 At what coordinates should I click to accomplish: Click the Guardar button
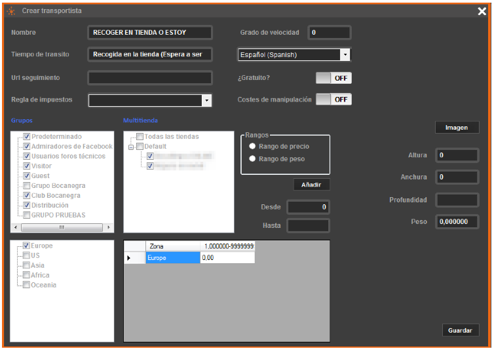click(460, 330)
